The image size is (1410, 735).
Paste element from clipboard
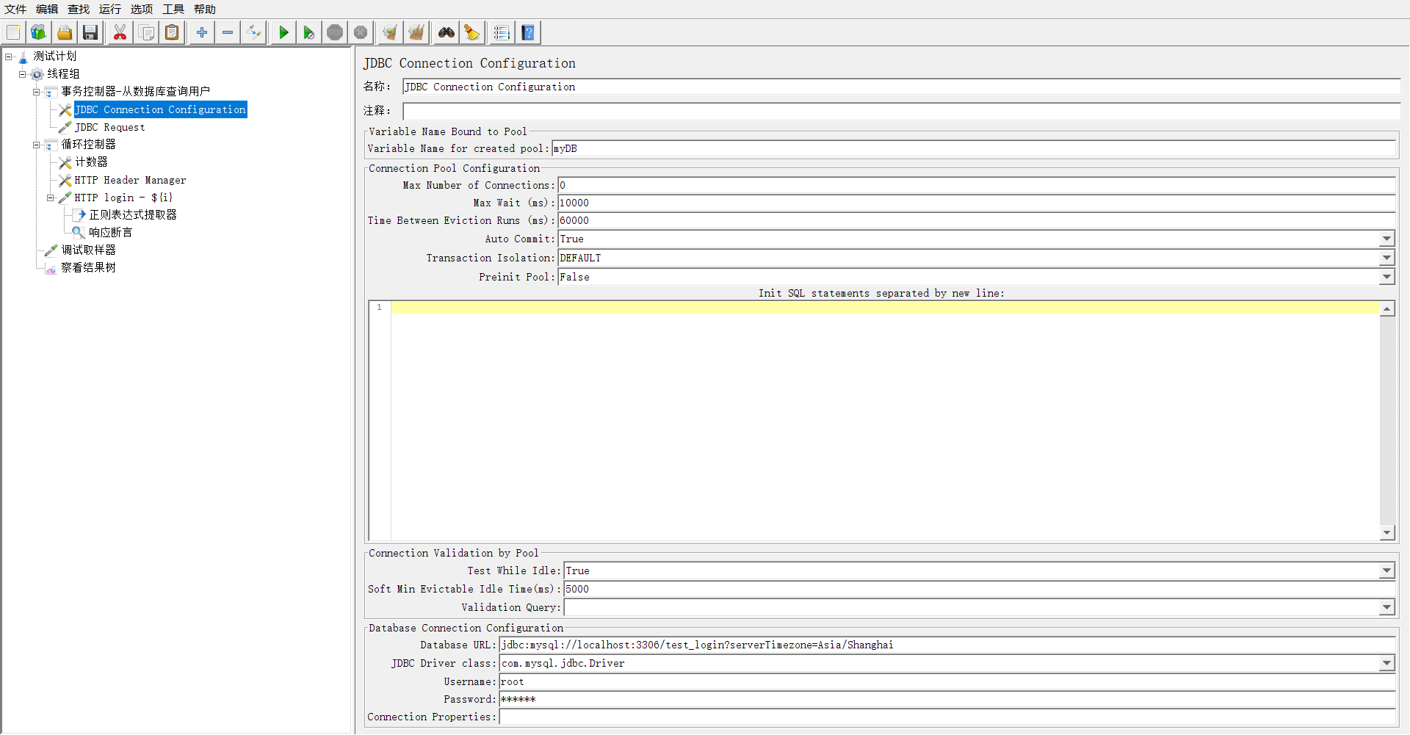pos(172,32)
